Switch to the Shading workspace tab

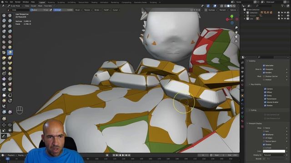click(94, 3)
